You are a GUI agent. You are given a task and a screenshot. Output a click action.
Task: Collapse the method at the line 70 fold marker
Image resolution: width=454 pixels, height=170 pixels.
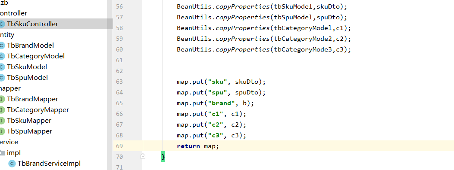point(143,156)
